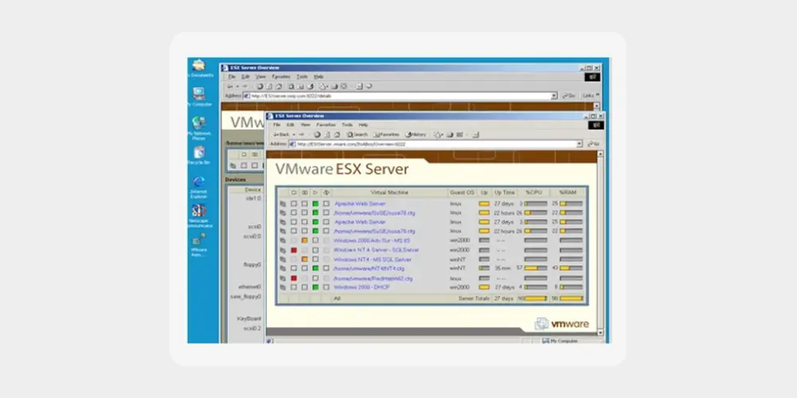This screenshot has width=797, height=398.
Task: Open Windows NT4 - MS SQL Server link
Action: [372, 259]
